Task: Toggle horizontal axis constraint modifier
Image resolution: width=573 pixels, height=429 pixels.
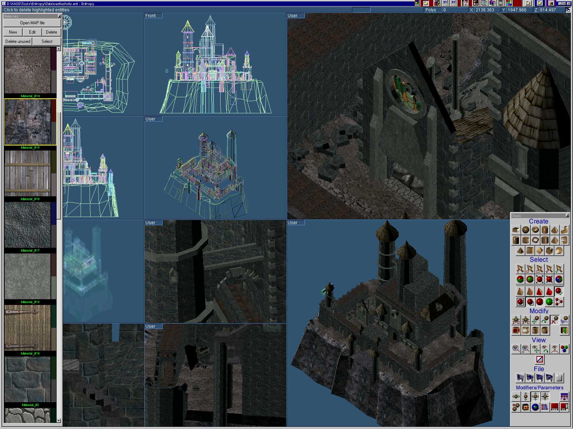Action: pyautogui.click(x=516, y=396)
